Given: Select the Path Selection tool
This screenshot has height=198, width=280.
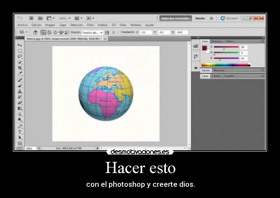Looking at the screenshot, I should (20, 138).
